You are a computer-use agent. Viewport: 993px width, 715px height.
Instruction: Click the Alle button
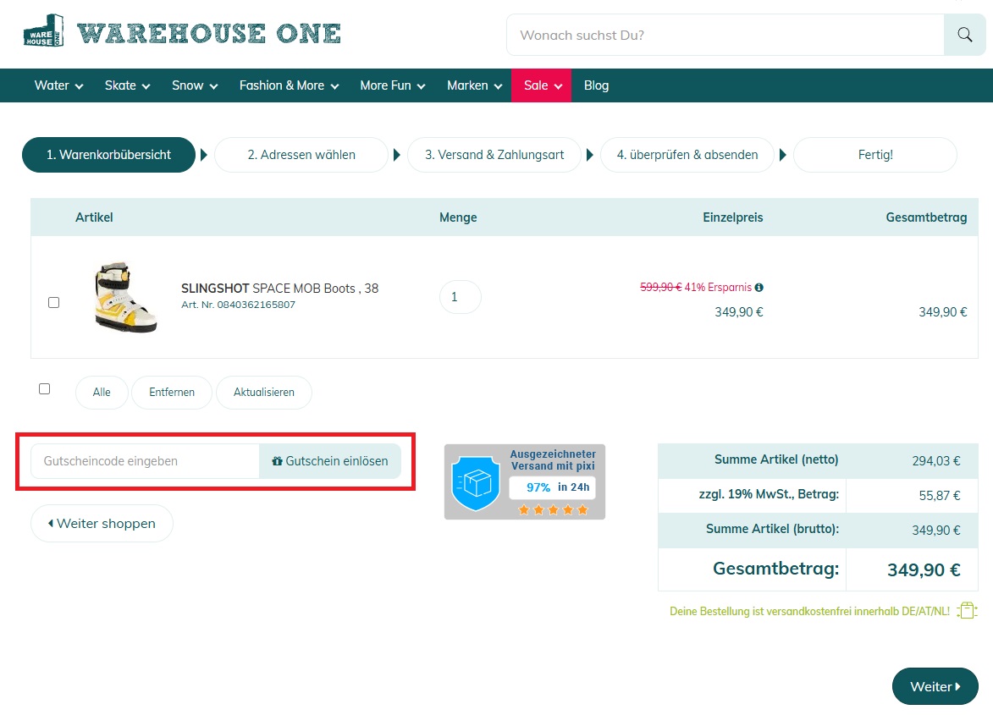[102, 393]
